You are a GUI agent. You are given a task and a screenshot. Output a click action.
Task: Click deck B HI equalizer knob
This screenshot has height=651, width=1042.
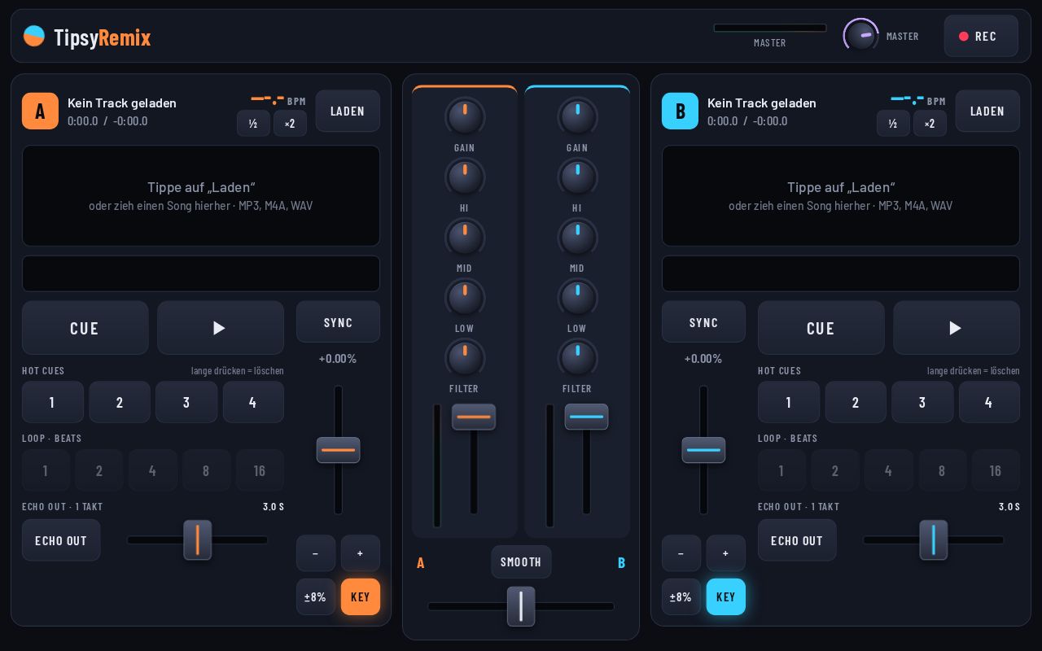pos(577,177)
